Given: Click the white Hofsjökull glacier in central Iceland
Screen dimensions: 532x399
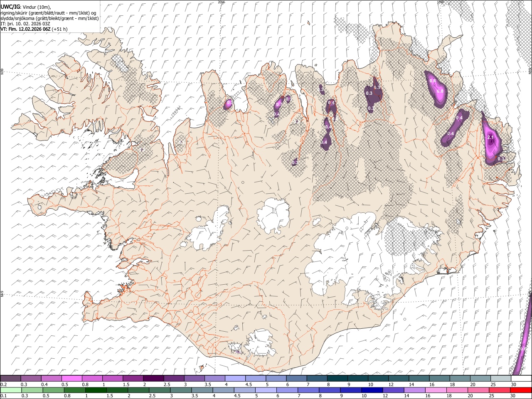Looking at the screenshot, I should pos(273,215).
